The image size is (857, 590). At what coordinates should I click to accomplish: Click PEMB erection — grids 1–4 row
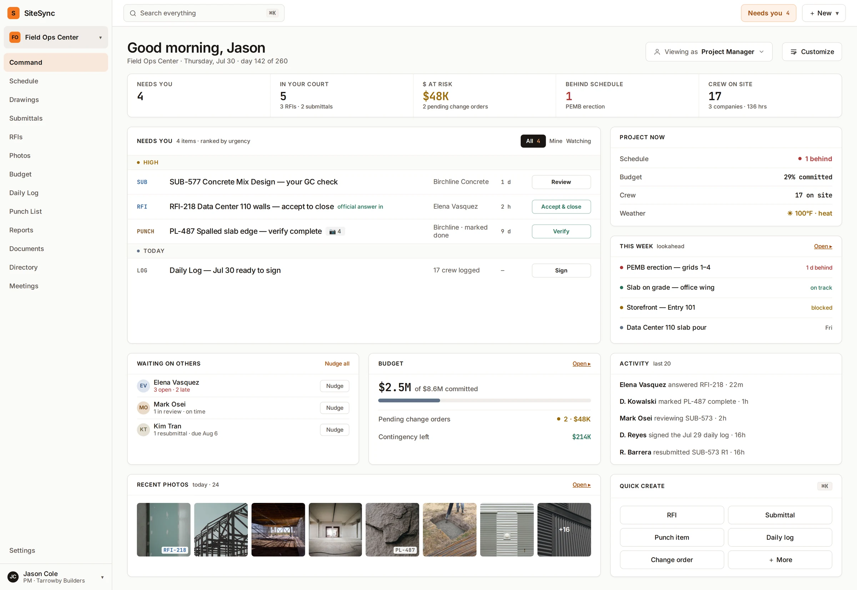pyautogui.click(x=726, y=268)
